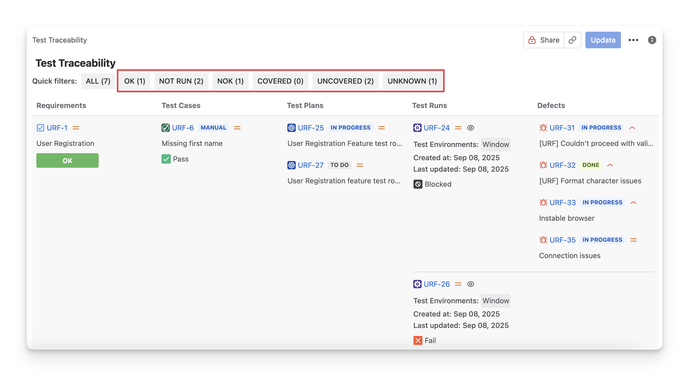Click the URF-1 requirement checkbox icon
689x376 pixels.
coord(40,128)
